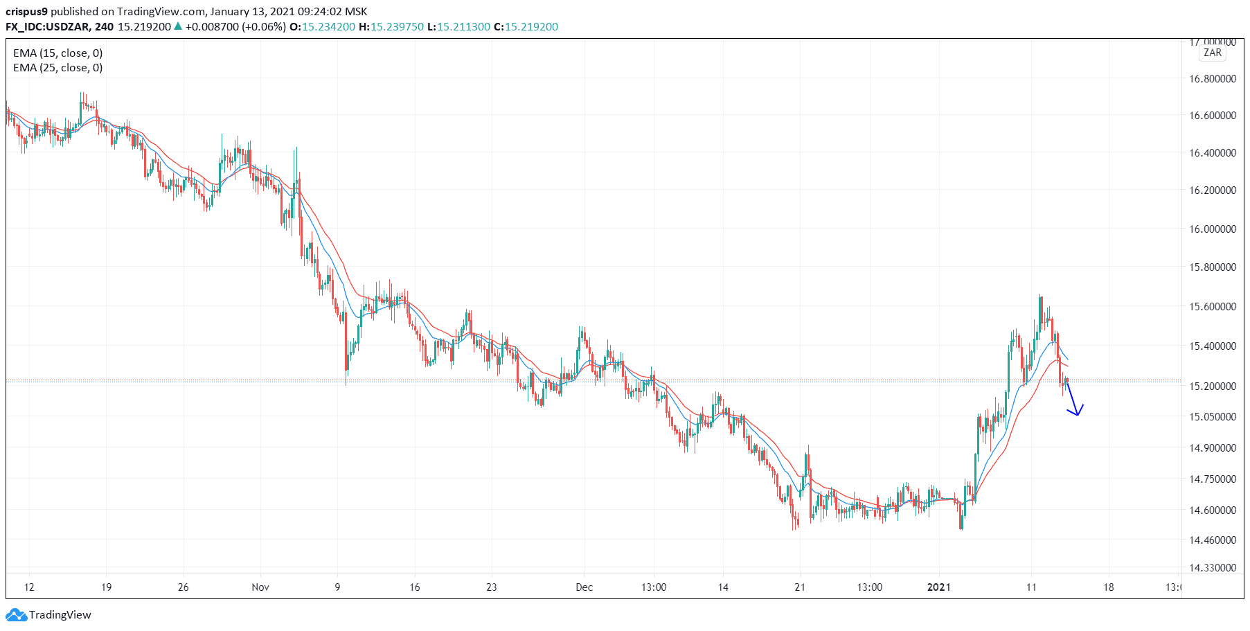This screenshot has width=1250, height=631.
Task: Click the low value L:15.211300
Action: 458,26
